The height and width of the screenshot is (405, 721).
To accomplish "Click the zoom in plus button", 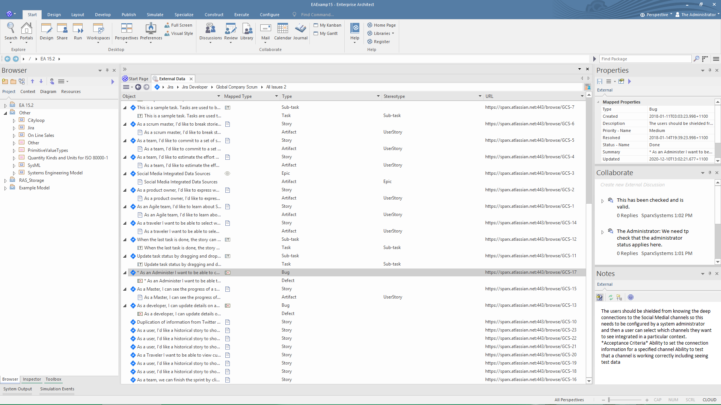I will (647, 400).
